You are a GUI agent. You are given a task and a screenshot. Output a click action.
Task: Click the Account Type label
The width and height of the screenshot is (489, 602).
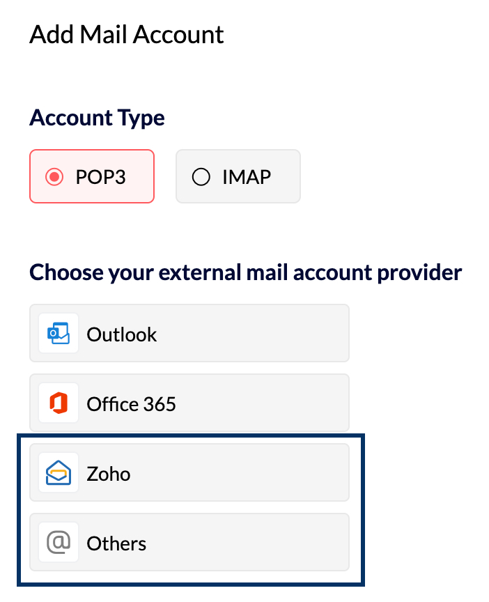[96, 118]
